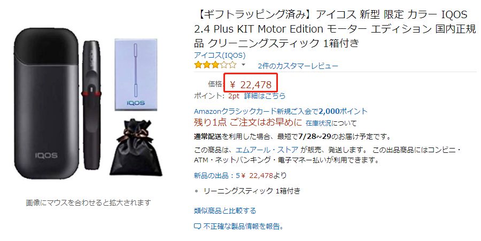Viewport: 481px width, 241px height.
Task: Click the product title heading text
Action: click(x=335, y=29)
